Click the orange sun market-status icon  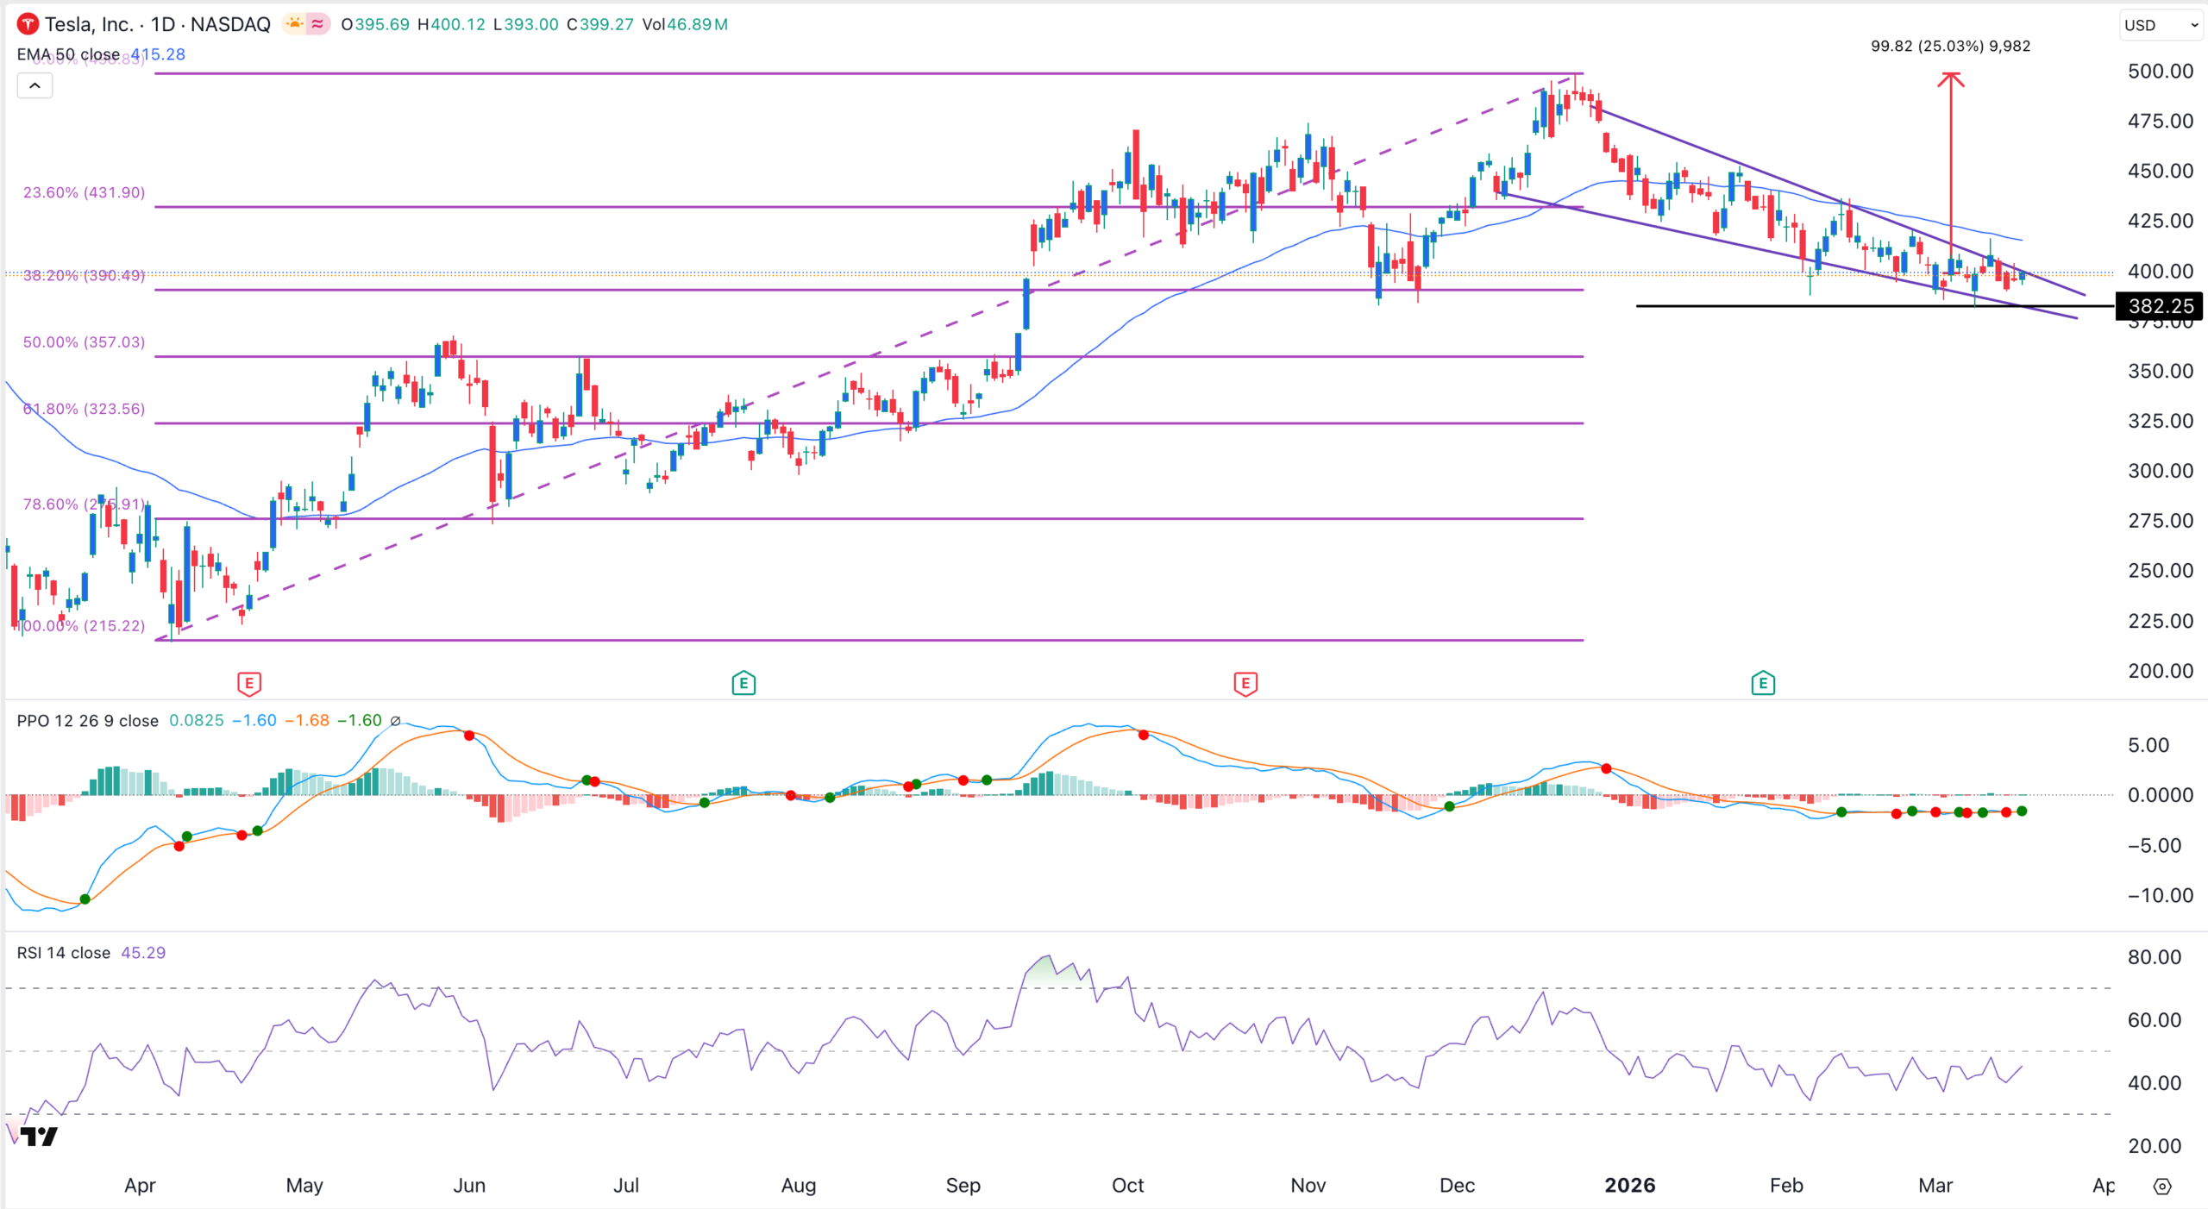click(294, 24)
